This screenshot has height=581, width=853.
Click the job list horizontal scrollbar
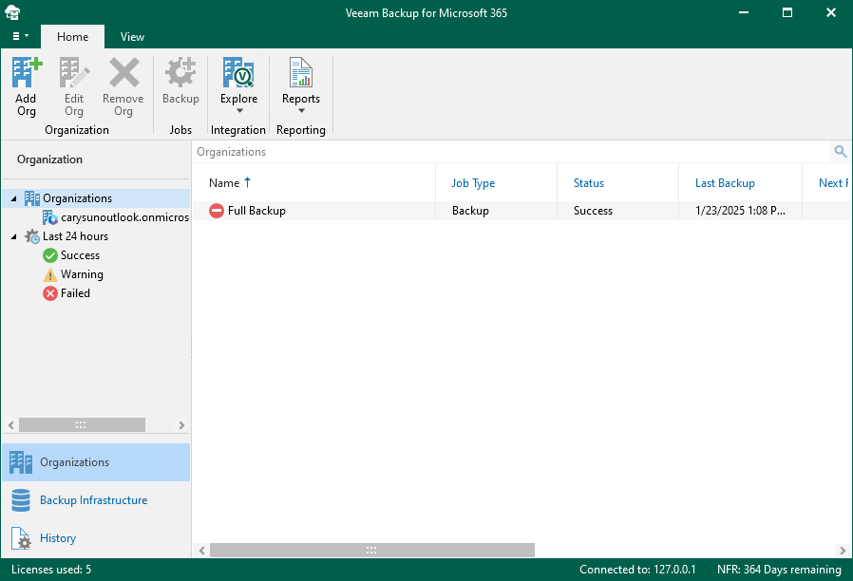coord(371,550)
